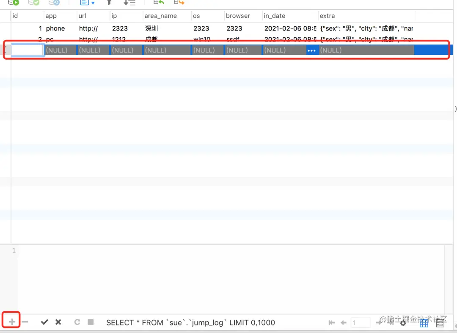
Task: Click into the SQL editor at line 1
Action: 230,250
